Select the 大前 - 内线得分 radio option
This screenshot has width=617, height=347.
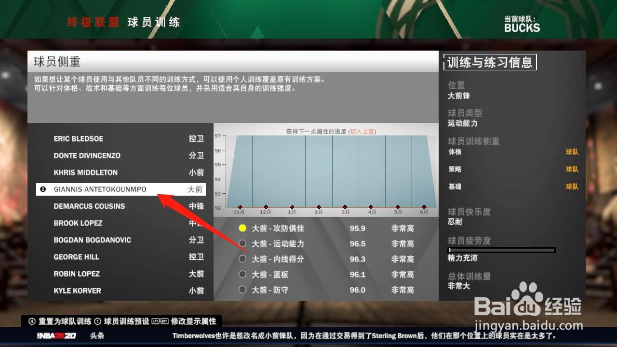(x=242, y=259)
